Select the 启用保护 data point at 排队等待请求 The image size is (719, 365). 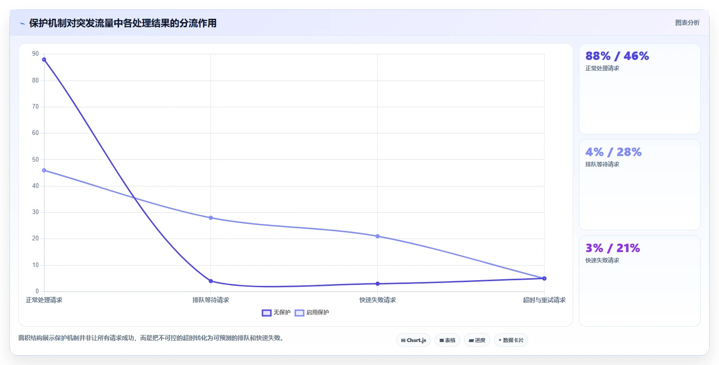coord(211,218)
